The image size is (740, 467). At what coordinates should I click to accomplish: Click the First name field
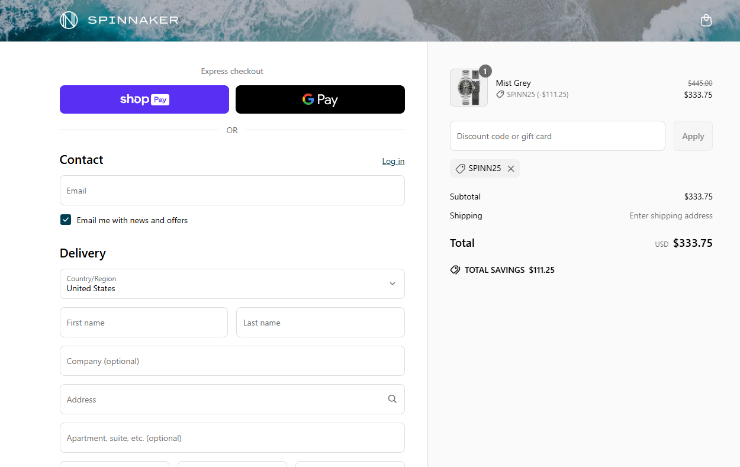coord(143,322)
